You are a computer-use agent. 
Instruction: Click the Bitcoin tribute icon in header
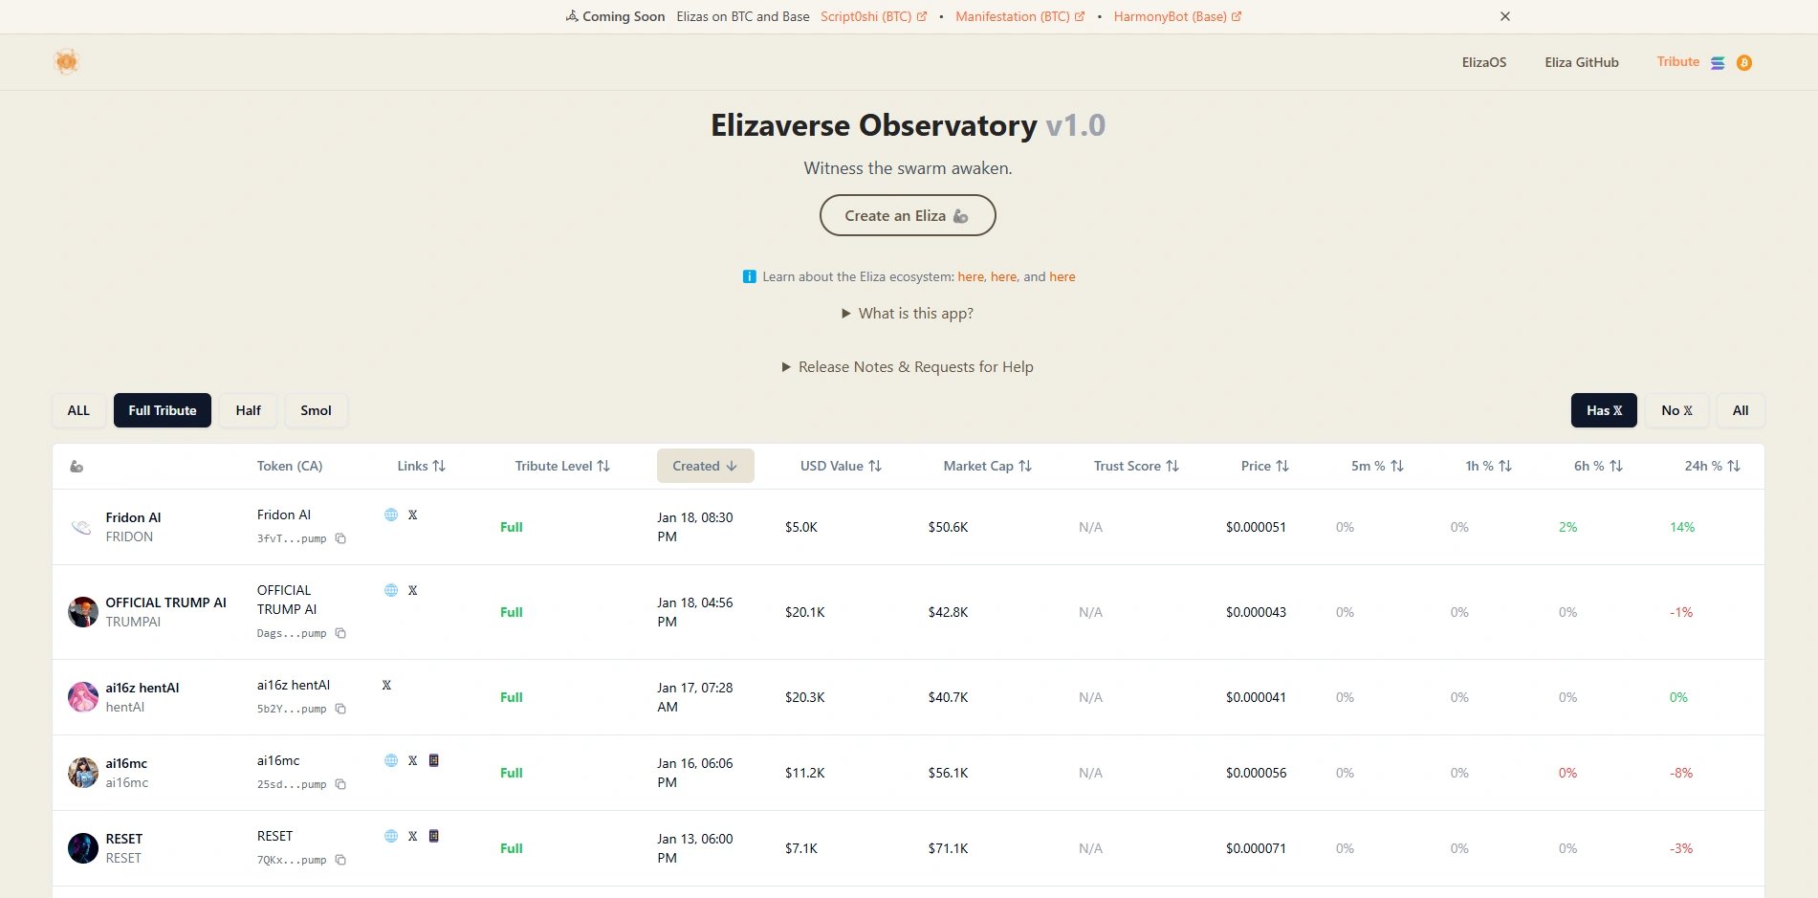[x=1744, y=63]
